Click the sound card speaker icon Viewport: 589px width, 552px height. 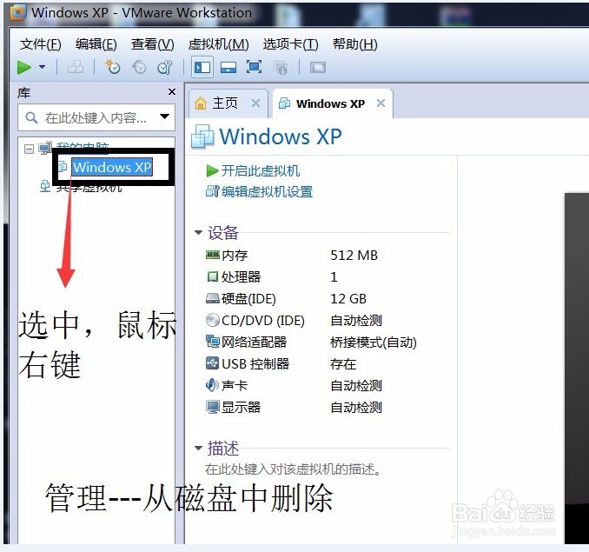click(213, 385)
